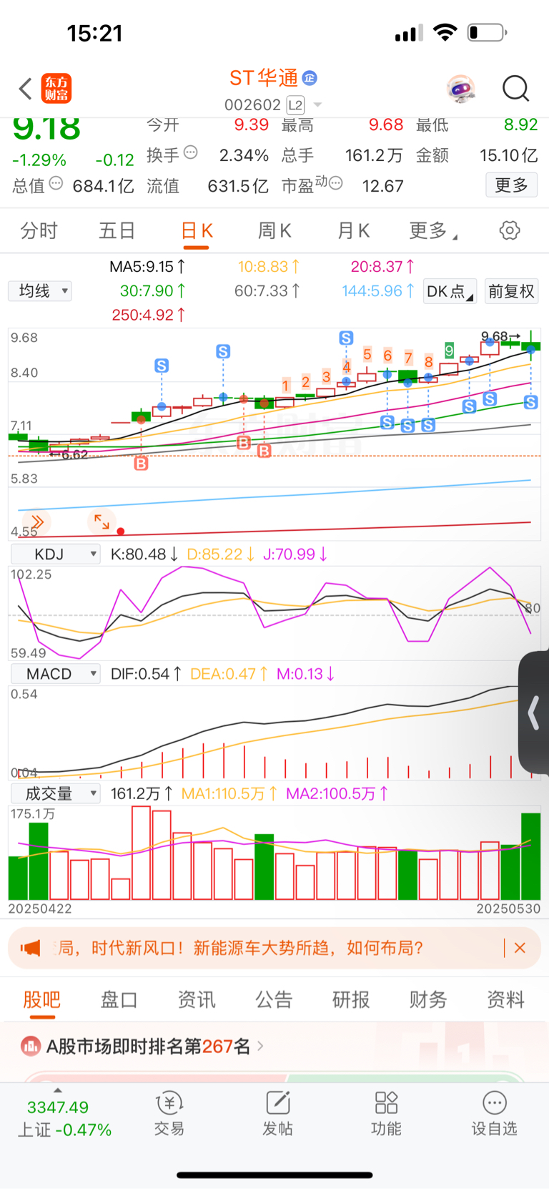Screen dimensions: 549x1189
Task: Open the search magnifier icon
Action: point(515,89)
